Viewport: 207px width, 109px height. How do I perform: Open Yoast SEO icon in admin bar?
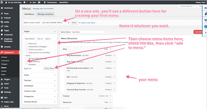pos(39,2)
